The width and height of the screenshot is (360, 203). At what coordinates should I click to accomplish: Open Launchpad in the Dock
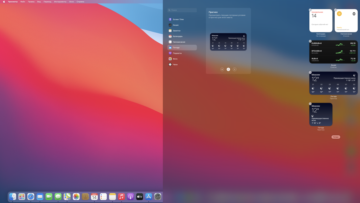click(x=22, y=197)
